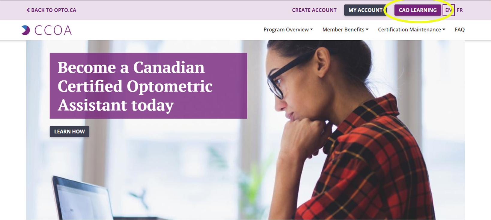Switch language to FR

[460, 10]
